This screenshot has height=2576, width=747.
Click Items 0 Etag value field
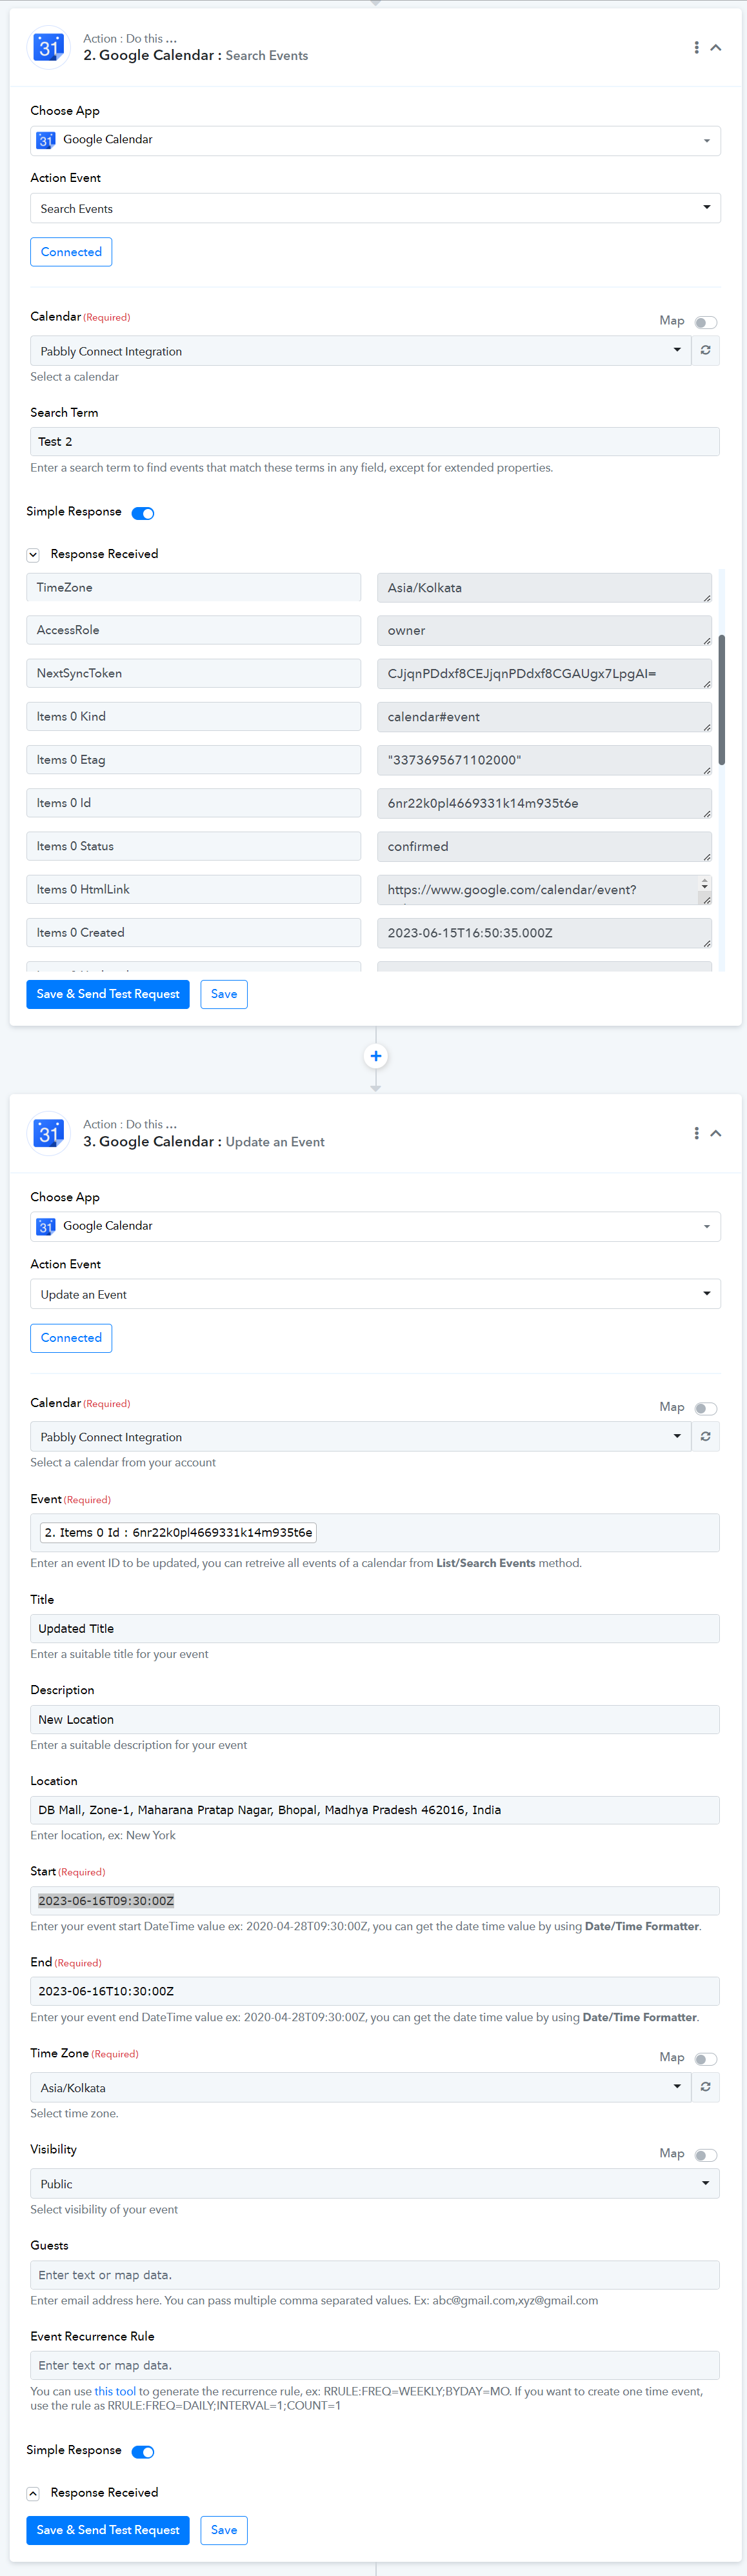[x=544, y=760]
